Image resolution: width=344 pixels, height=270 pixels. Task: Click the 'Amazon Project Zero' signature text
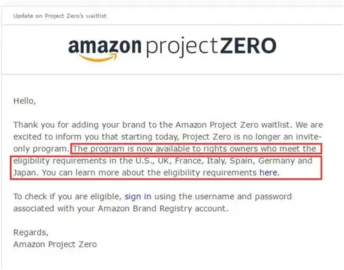[55, 244]
